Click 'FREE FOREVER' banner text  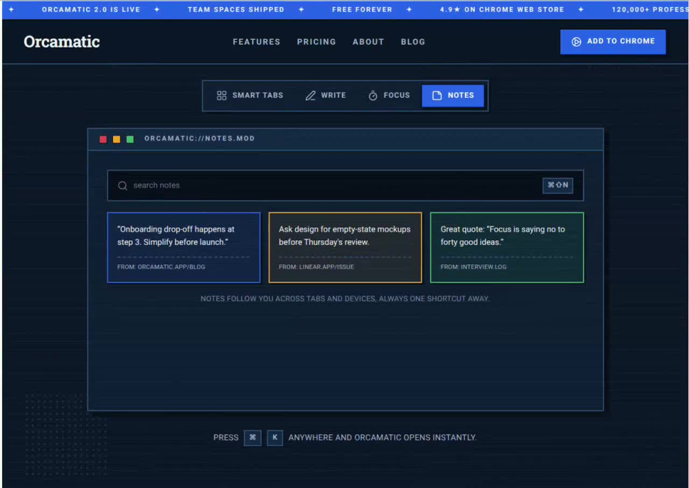click(x=362, y=9)
